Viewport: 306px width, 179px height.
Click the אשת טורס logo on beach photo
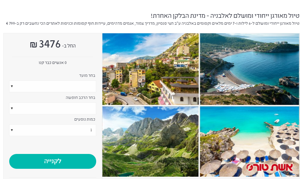(x=270, y=168)
